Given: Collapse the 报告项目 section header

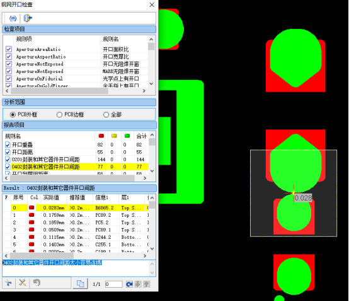Looking at the screenshot, I should 79,125.
